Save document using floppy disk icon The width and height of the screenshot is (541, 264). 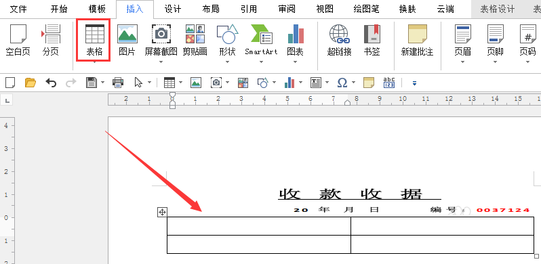pos(92,83)
